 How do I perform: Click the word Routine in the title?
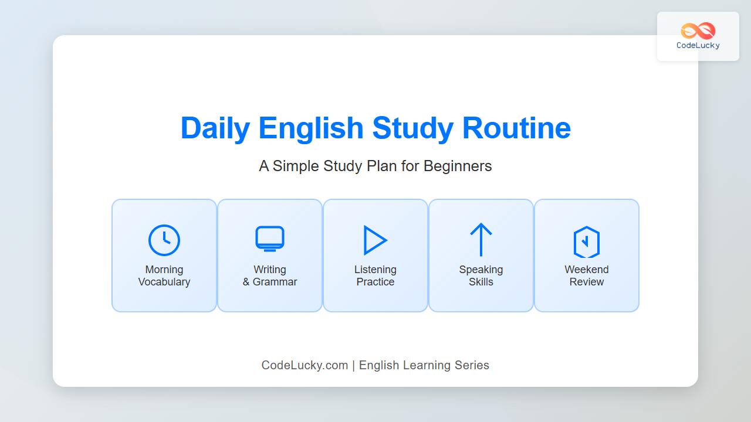tap(516, 128)
